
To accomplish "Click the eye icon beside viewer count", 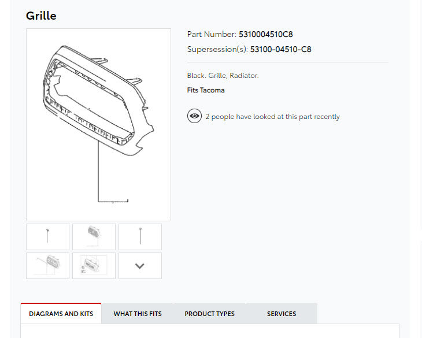I will coord(194,116).
